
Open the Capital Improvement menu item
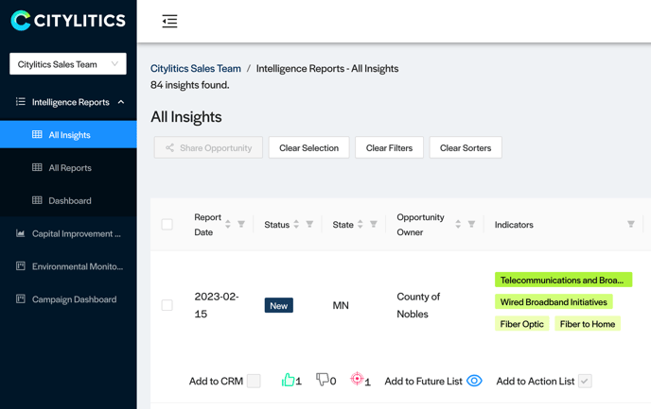(68, 233)
